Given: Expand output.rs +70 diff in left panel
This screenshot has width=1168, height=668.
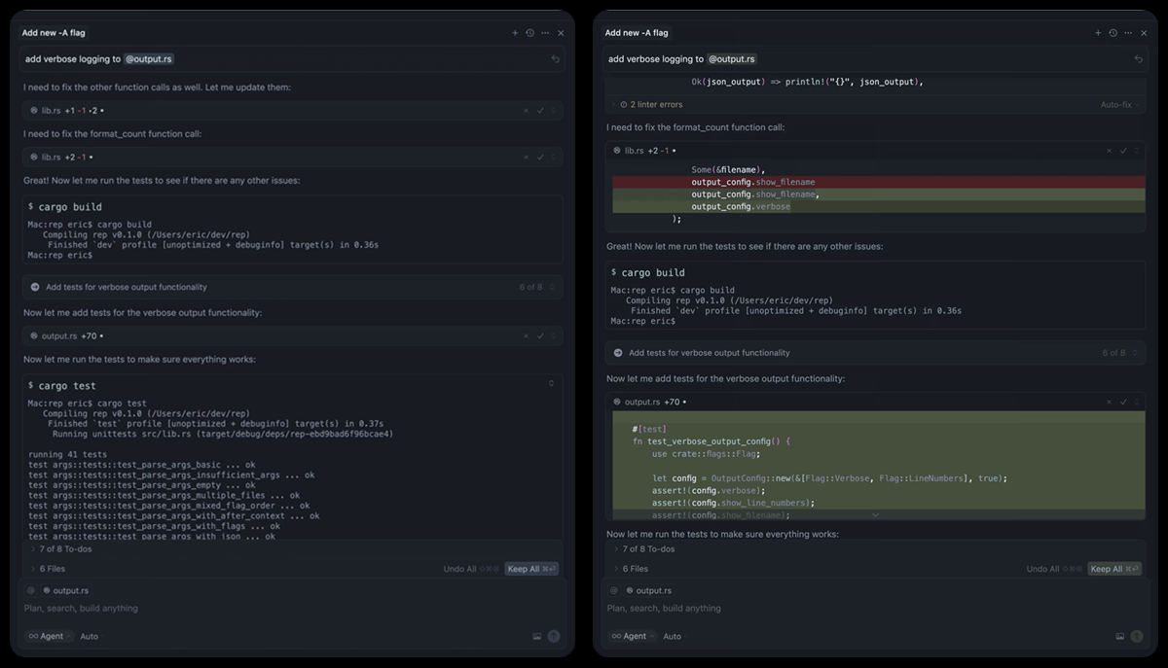Looking at the screenshot, I should (x=554, y=336).
